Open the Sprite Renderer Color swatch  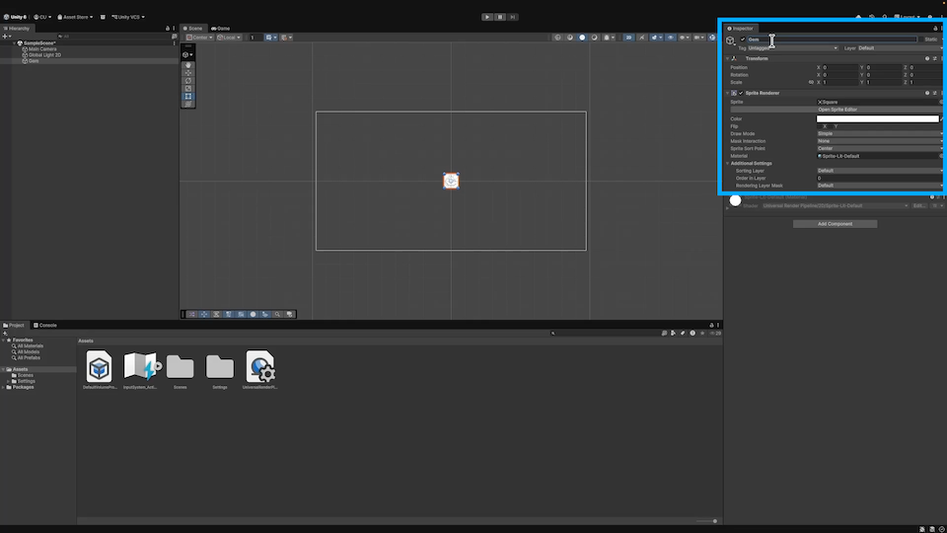pos(878,119)
